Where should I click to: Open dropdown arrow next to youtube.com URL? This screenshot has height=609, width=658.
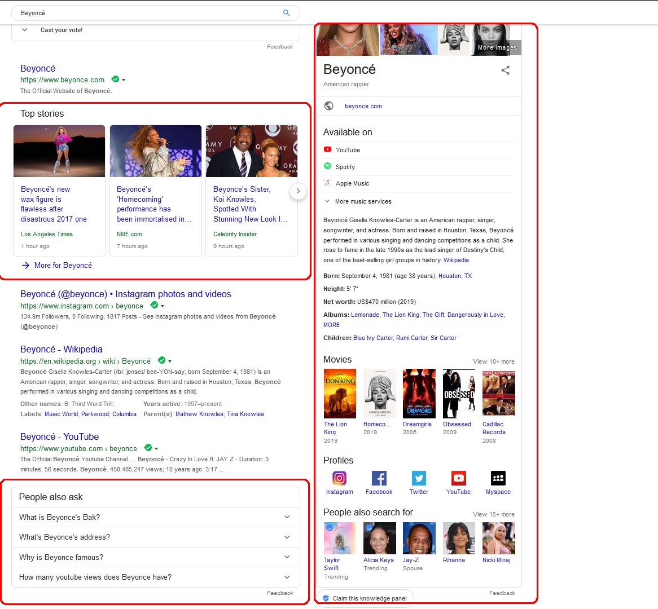tap(156, 449)
